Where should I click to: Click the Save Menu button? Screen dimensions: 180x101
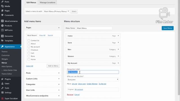click(168, 28)
